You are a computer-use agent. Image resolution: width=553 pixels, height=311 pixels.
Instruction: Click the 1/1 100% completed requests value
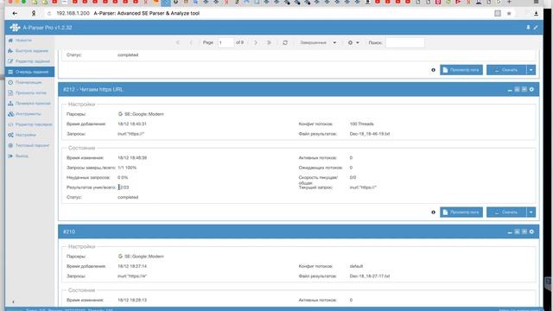pyautogui.click(x=127, y=168)
